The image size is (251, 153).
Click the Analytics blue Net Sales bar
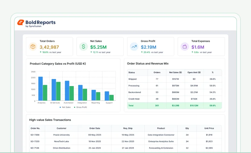pos(40,89)
